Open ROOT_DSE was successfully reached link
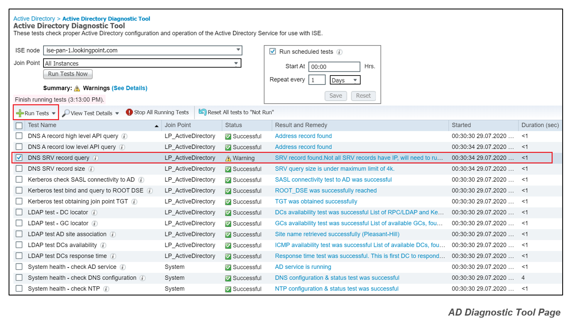 coord(326,191)
